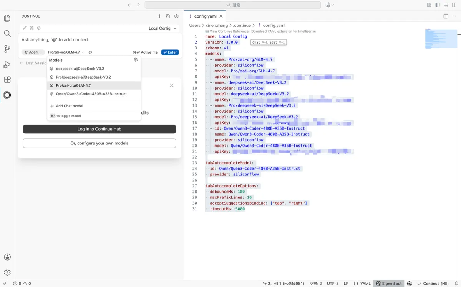This screenshot has height=287, width=461.
Task: Open the Copilot chat icon in title bar
Action: pyautogui.click(x=327, y=5)
